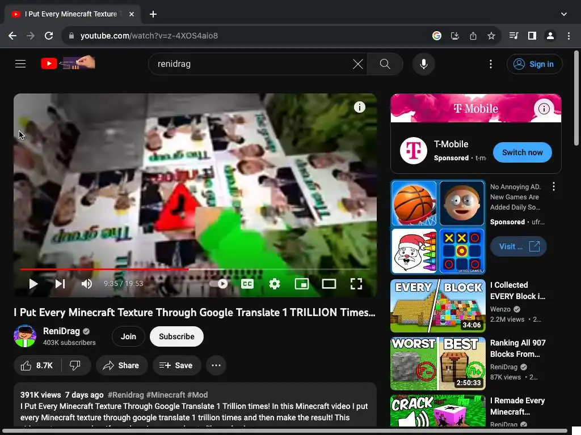Click the #Mod hashtag
The image size is (581, 435).
point(197,395)
